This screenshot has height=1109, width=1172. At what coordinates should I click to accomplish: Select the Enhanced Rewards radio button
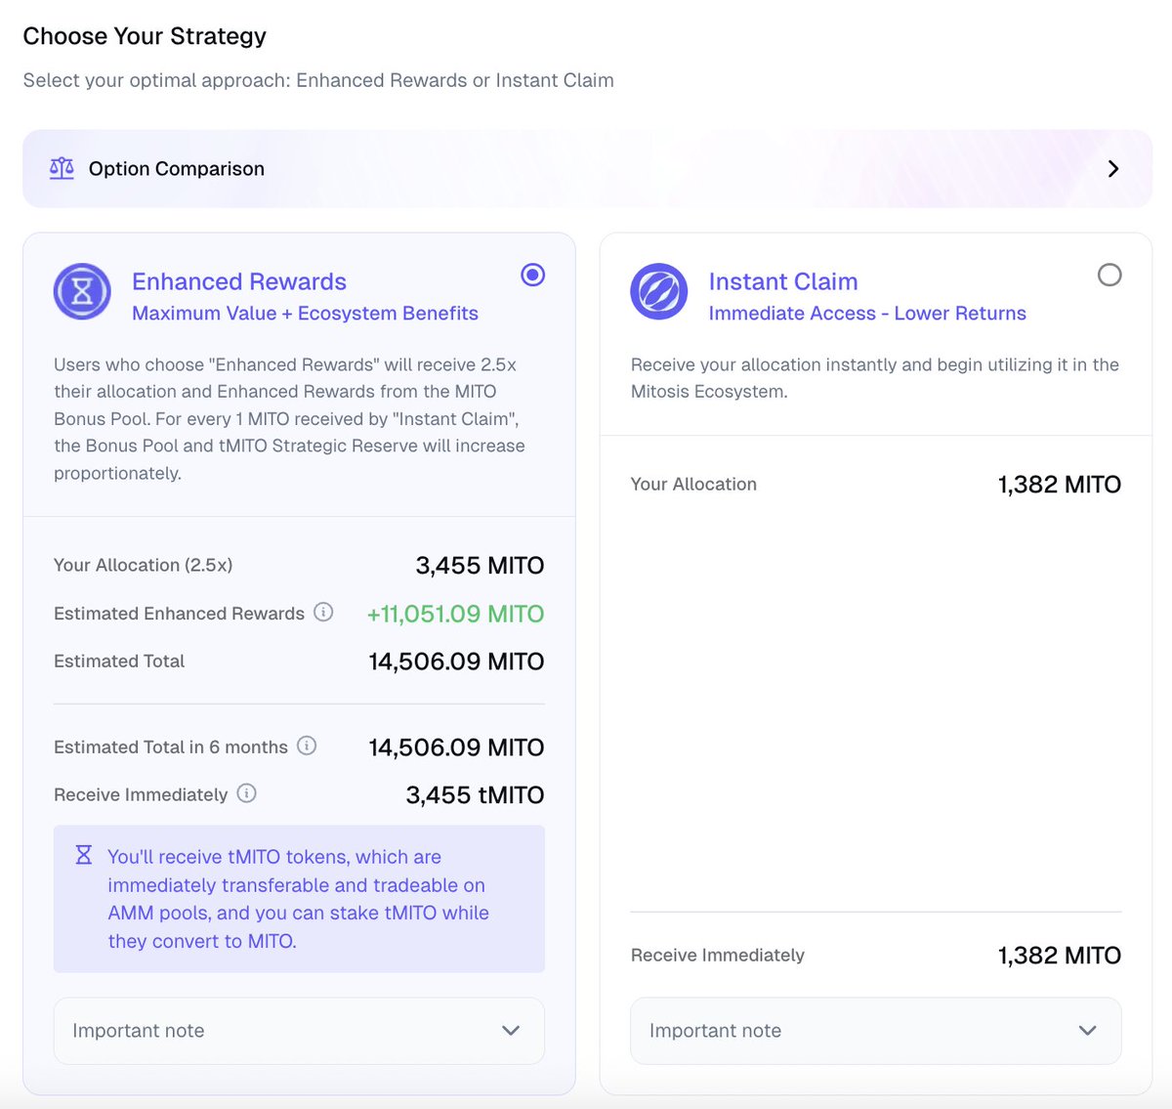[x=533, y=275]
